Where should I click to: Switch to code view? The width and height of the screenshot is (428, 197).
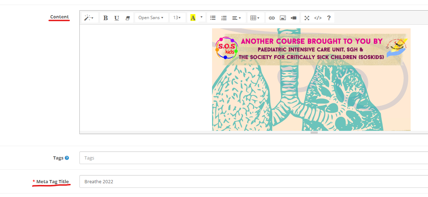(x=318, y=18)
